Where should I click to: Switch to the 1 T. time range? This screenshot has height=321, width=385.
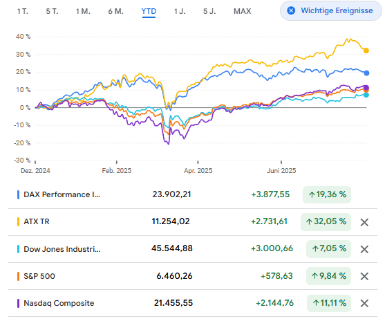tap(23, 11)
